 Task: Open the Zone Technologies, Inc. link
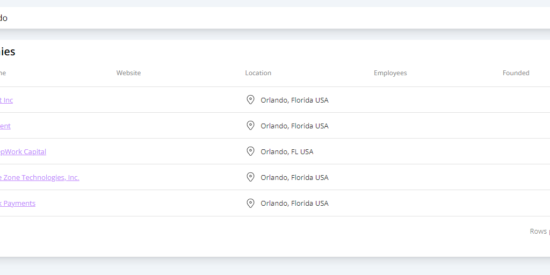coord(40,178)
